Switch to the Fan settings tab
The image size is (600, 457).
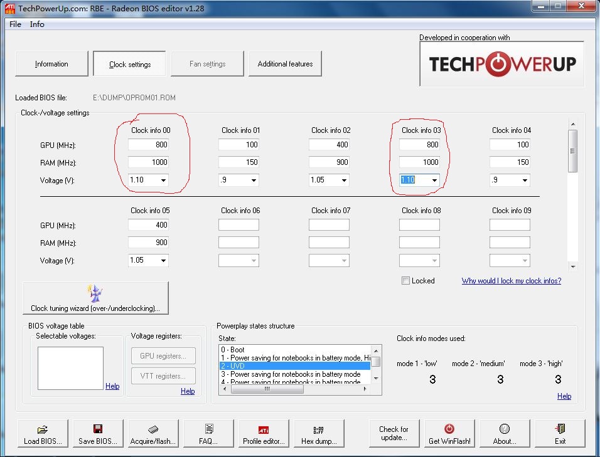pos(207,64)
